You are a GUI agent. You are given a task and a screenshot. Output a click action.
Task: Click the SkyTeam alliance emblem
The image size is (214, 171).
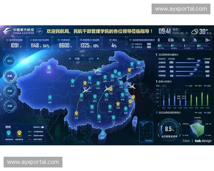(x=39, y=31)
